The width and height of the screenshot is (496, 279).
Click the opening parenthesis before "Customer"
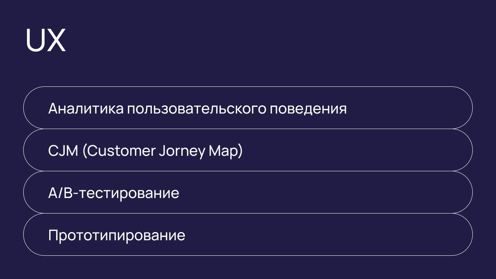click(x=84, y=150)
